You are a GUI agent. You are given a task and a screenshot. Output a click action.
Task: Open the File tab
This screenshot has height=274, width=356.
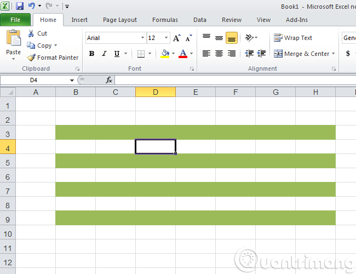(15, 20)
